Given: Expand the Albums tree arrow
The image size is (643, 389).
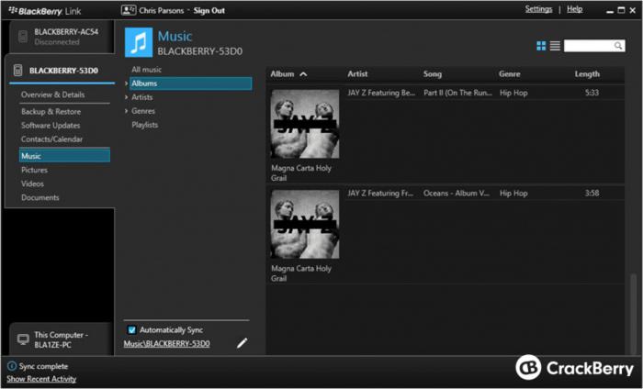Looking at the screenshot, I should tap(127, 83).
